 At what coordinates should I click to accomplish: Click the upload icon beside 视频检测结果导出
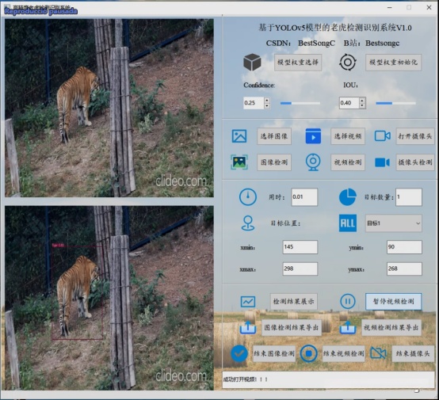point(347,327)
